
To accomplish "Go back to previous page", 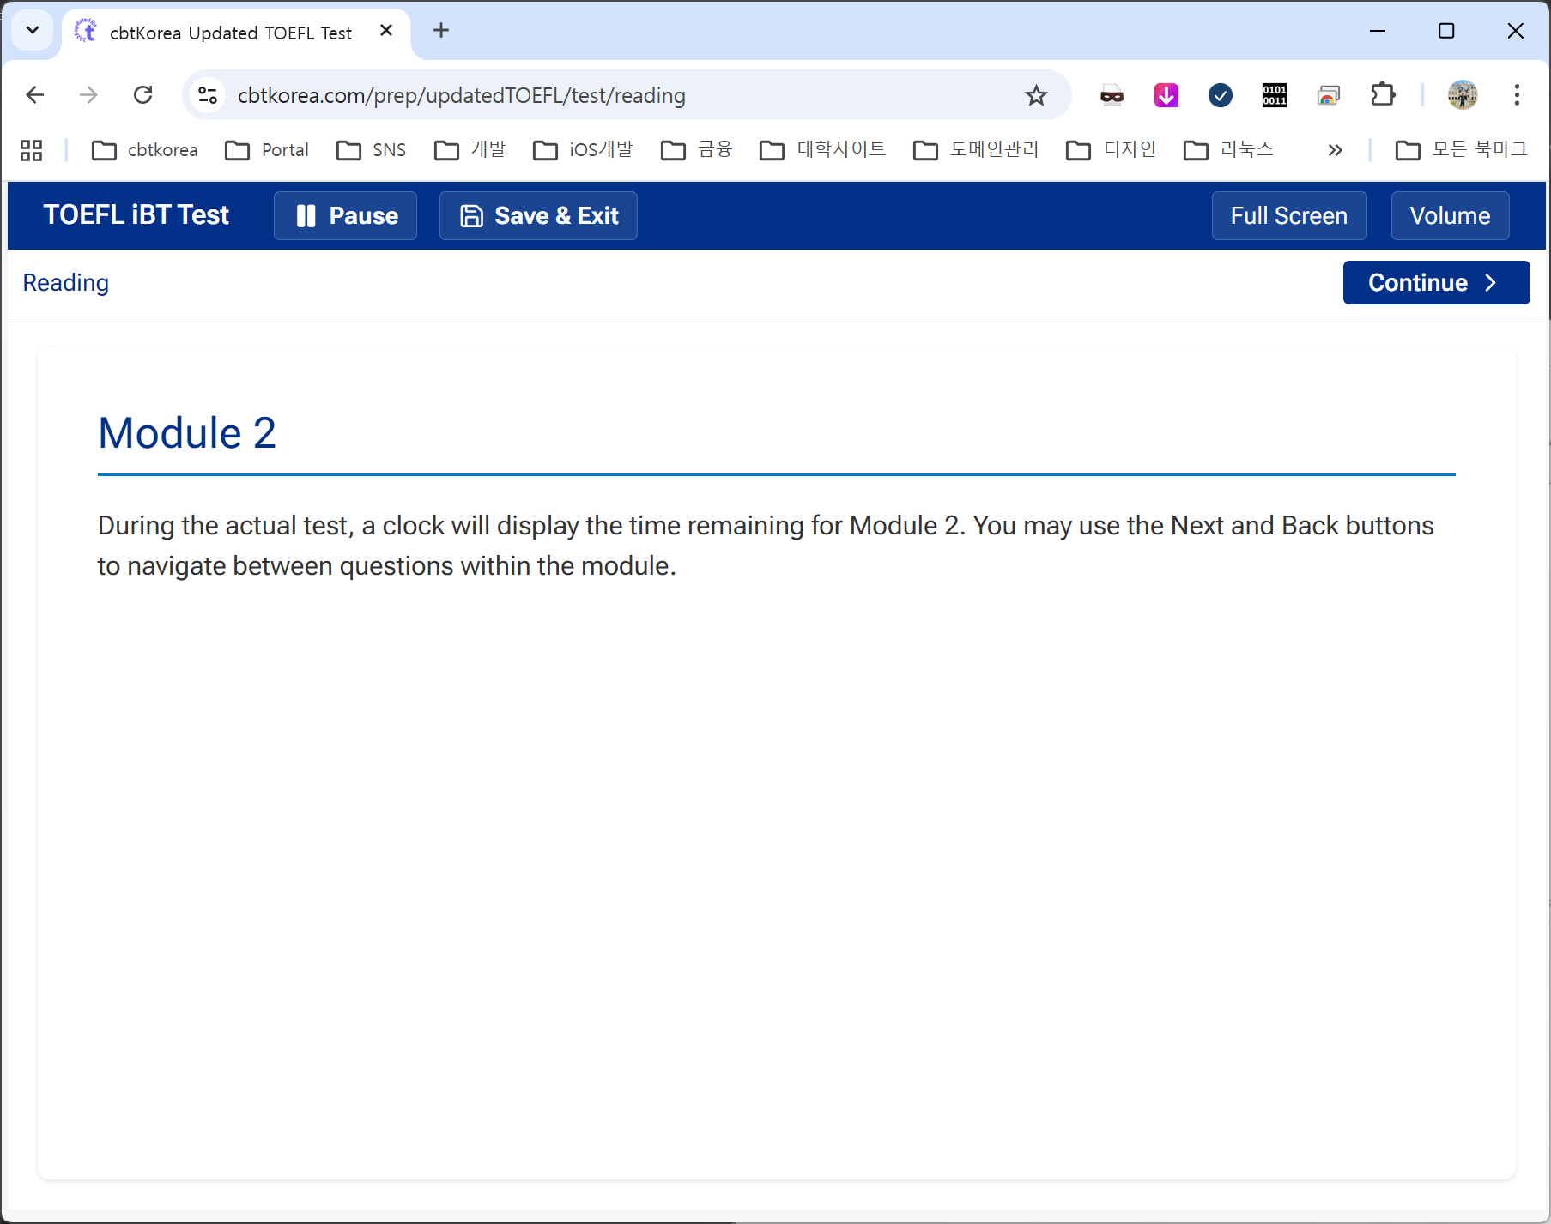I will (35, 95).
